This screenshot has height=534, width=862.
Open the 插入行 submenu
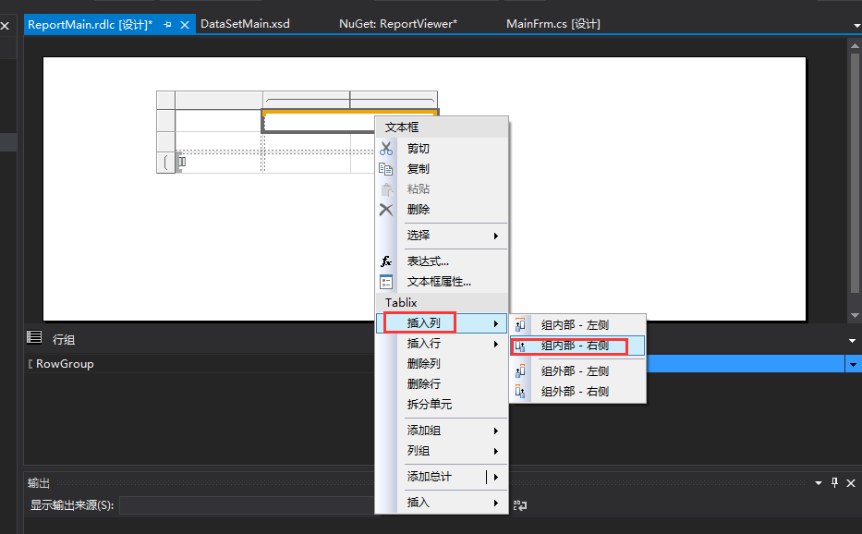[x=442, y=344]
